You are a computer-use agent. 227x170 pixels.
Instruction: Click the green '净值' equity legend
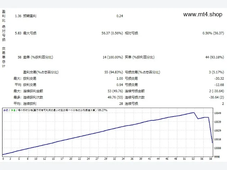tap(13, 110)
